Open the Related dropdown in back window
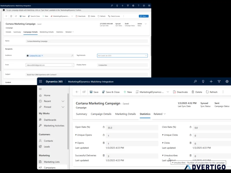 click(x=70, y=32)
